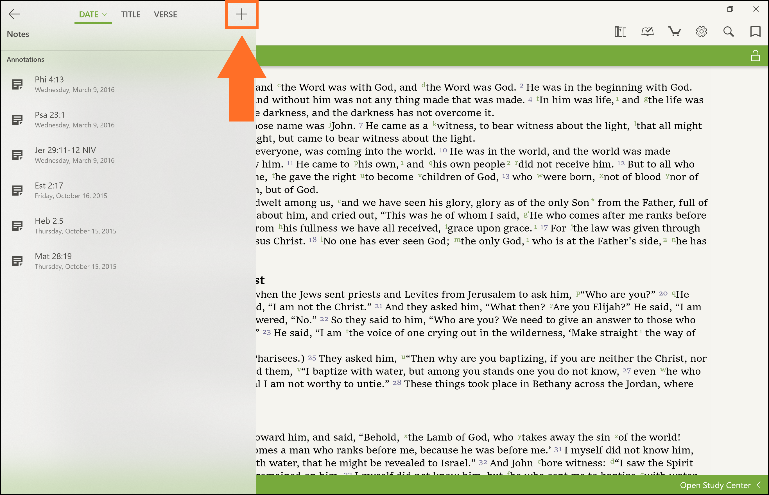Switch to the VERSE sort tab

point(166,15)
